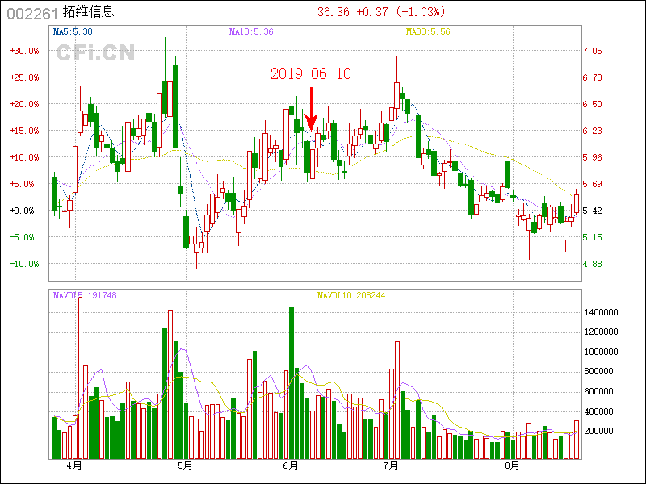Click the MAVOL10:208244 volume label
Screen dimensions: 646x484
(350, 295)
